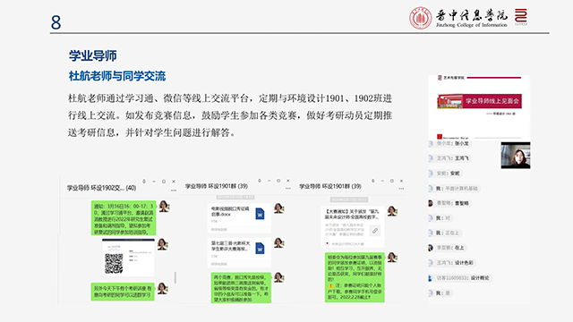Open the Word icon of 第七届 大赛 file
This screenshot has width=573, height=322.
click(260, 249)
